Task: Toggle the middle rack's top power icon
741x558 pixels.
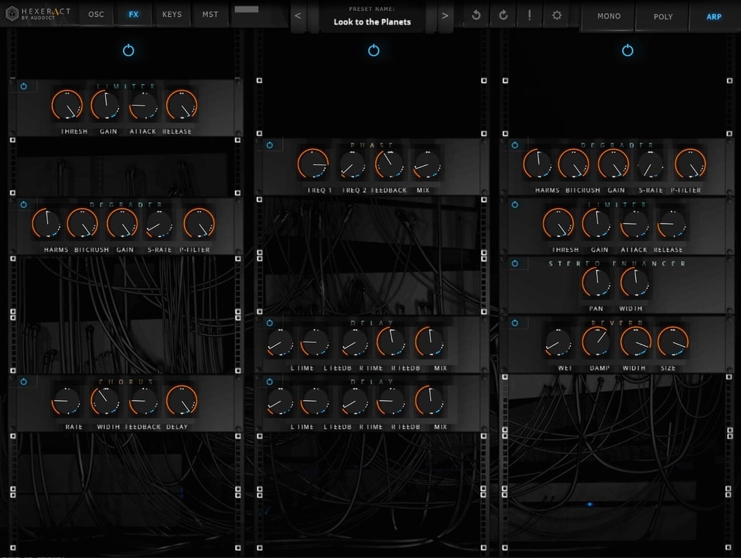Action: pyautogui.click(x=373, y=50)
